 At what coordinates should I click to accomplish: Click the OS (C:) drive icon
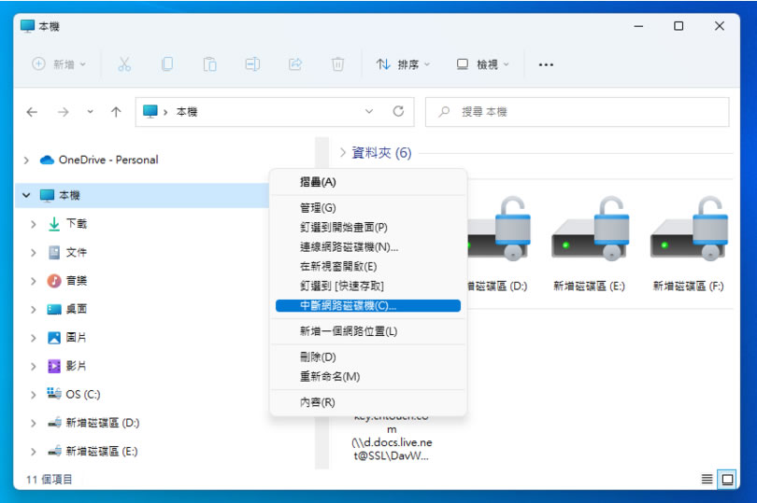(x=54, y=394)
